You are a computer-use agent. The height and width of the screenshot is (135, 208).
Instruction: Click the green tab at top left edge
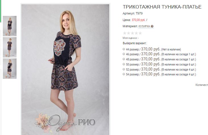[x=1, y=11]
